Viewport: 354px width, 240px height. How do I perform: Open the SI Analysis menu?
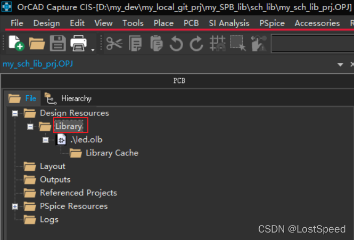[x=228, y=23]
